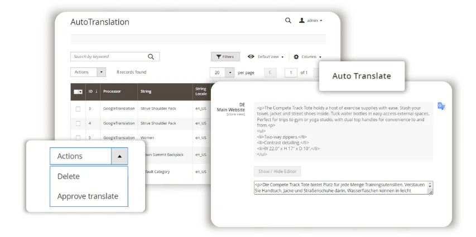This screenshot has width=476, height=237.
Task: Open the 20 per page dropdown
Action: tap(222, 72)
